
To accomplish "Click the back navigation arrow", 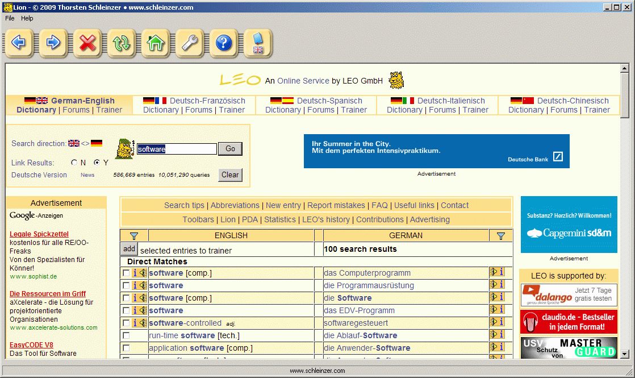I will [19, 43].
